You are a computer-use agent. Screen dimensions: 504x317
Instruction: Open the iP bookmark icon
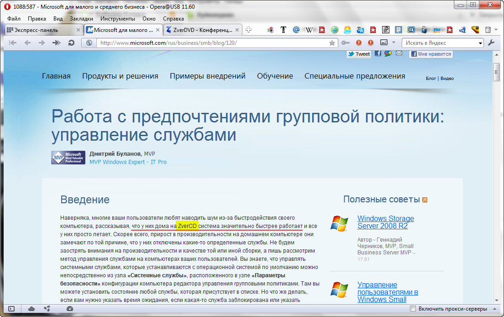point(386,30)
